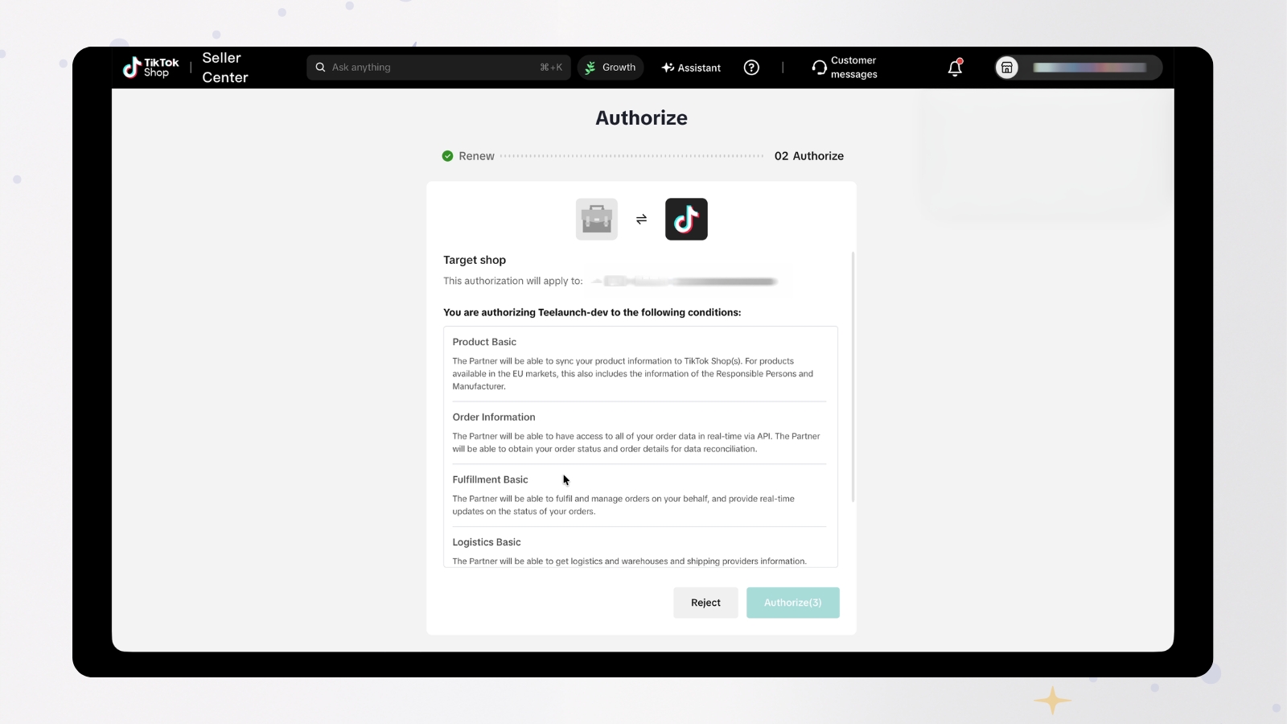Click the Authorize page heading

[x=641, y=118]
